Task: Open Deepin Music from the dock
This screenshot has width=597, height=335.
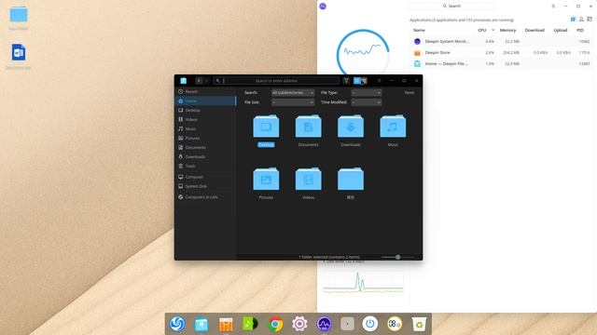Action: pyautogui.click(x=250, y=324)
